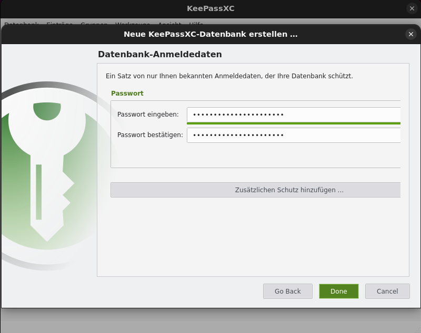The height and width of the screenshot is (333, 421).
Task: Cancel the new database dialog
Action: point(387,291)
